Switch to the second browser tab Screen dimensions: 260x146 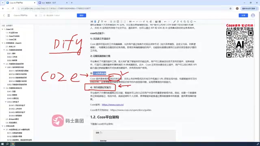coord(53,3)
